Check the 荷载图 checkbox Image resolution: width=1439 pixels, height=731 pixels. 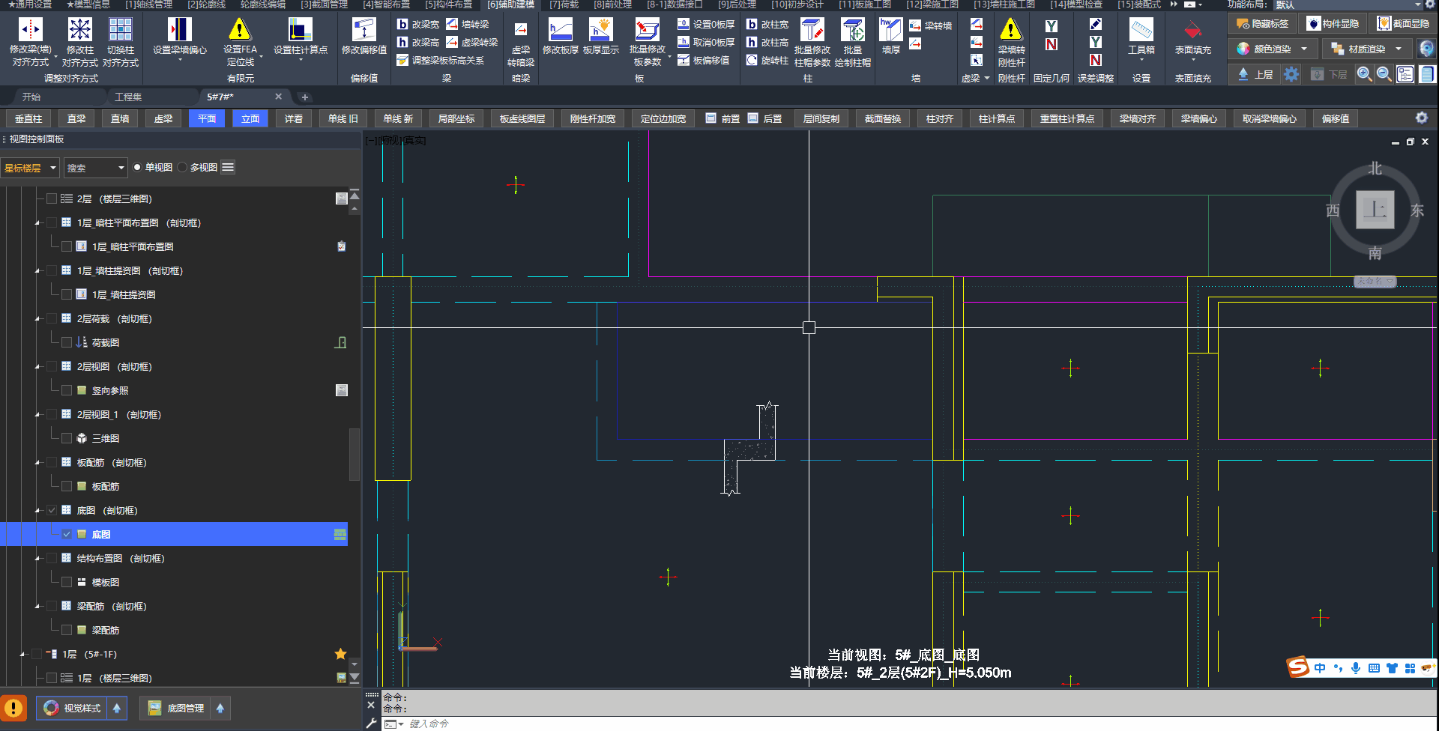(x=67, y=342)
